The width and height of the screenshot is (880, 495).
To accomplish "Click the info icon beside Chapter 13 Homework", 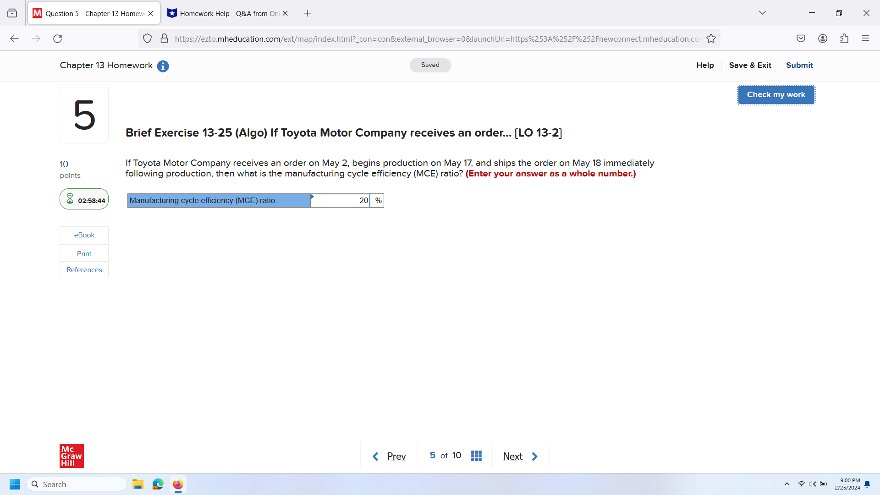I will coord(163,66).
